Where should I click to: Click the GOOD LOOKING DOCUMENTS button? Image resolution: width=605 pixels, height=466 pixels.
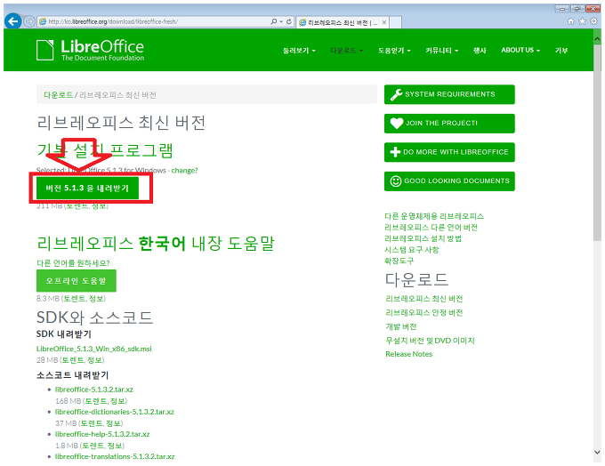click(449, 181)
